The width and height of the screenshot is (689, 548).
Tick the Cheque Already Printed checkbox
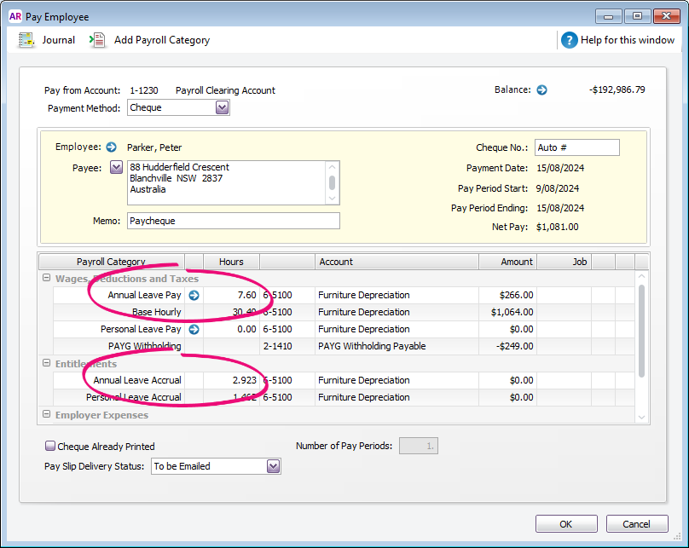(50, 446)
